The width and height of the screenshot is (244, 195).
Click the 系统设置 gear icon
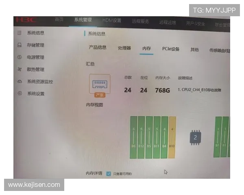20,93
